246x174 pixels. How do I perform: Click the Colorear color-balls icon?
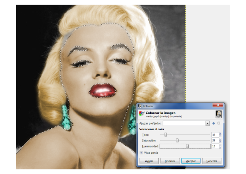[141, 113]
